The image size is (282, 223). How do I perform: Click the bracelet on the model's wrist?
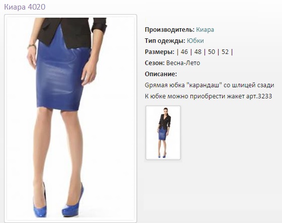(x=32, y=46)
